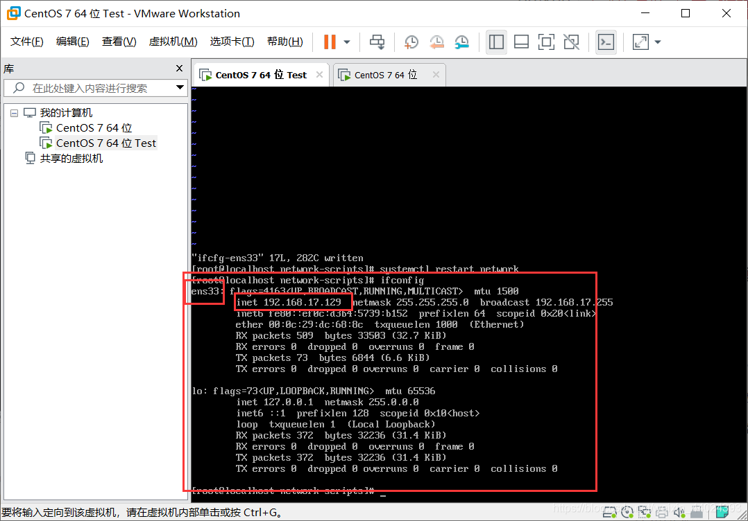The width and height of the screenshot is (748, 521).
Task: Close the CentOS 7 64 位 Test tab
Action: (x=320, y=74)
